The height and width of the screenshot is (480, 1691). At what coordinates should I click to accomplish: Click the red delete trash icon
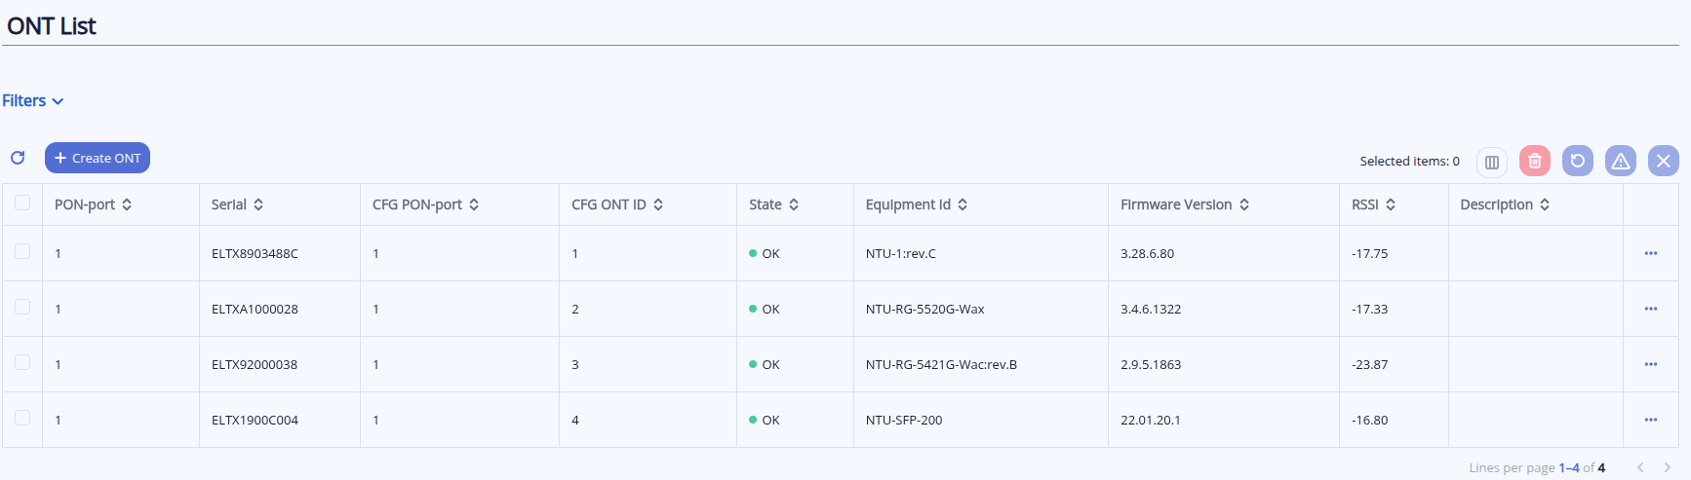(1534, 161)
